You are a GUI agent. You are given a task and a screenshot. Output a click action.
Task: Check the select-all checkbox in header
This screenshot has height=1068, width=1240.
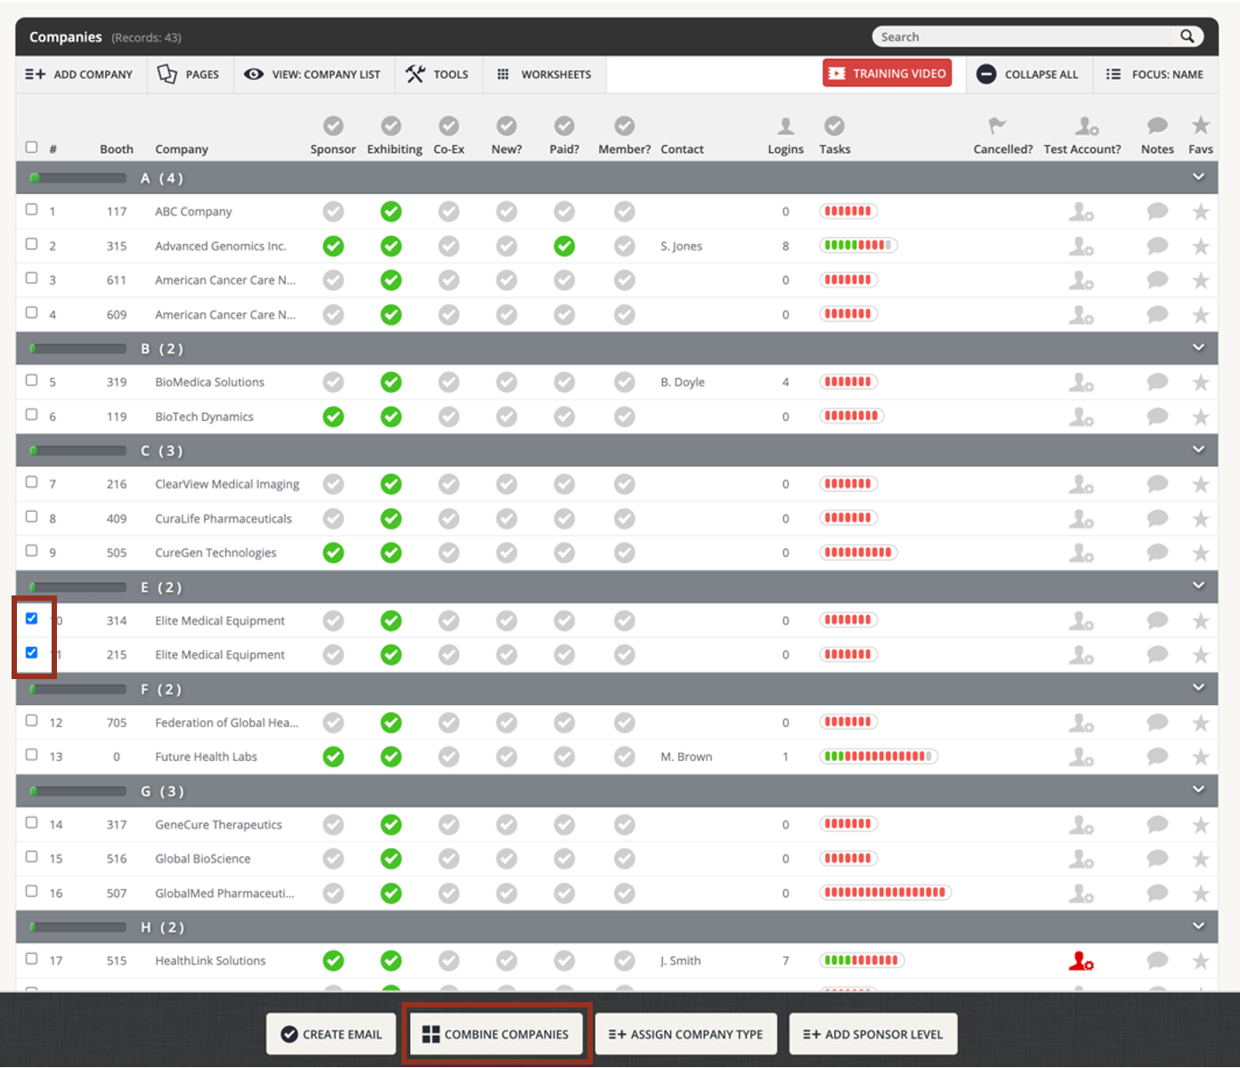point(32,147)
